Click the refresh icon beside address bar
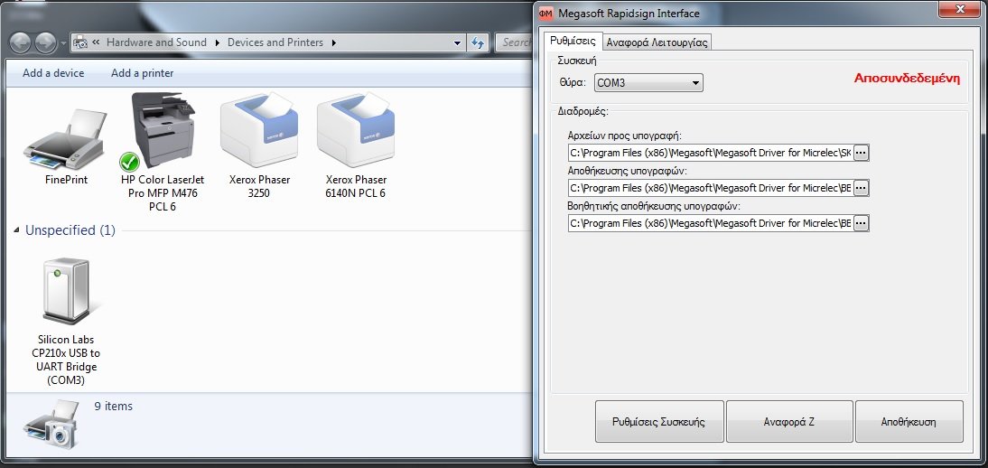The height and width of the screenshot is (468, 988). coord(478,42)
